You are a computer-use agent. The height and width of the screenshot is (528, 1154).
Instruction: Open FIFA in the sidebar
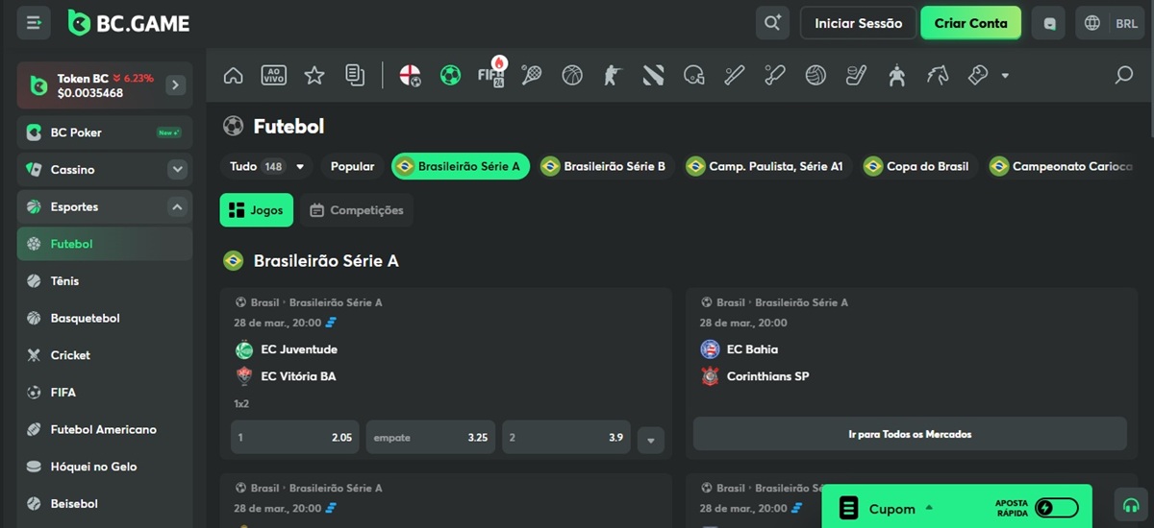pos(105,393)
